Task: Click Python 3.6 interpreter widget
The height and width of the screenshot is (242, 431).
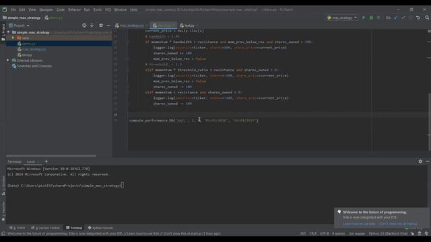Action: point(388,234)
